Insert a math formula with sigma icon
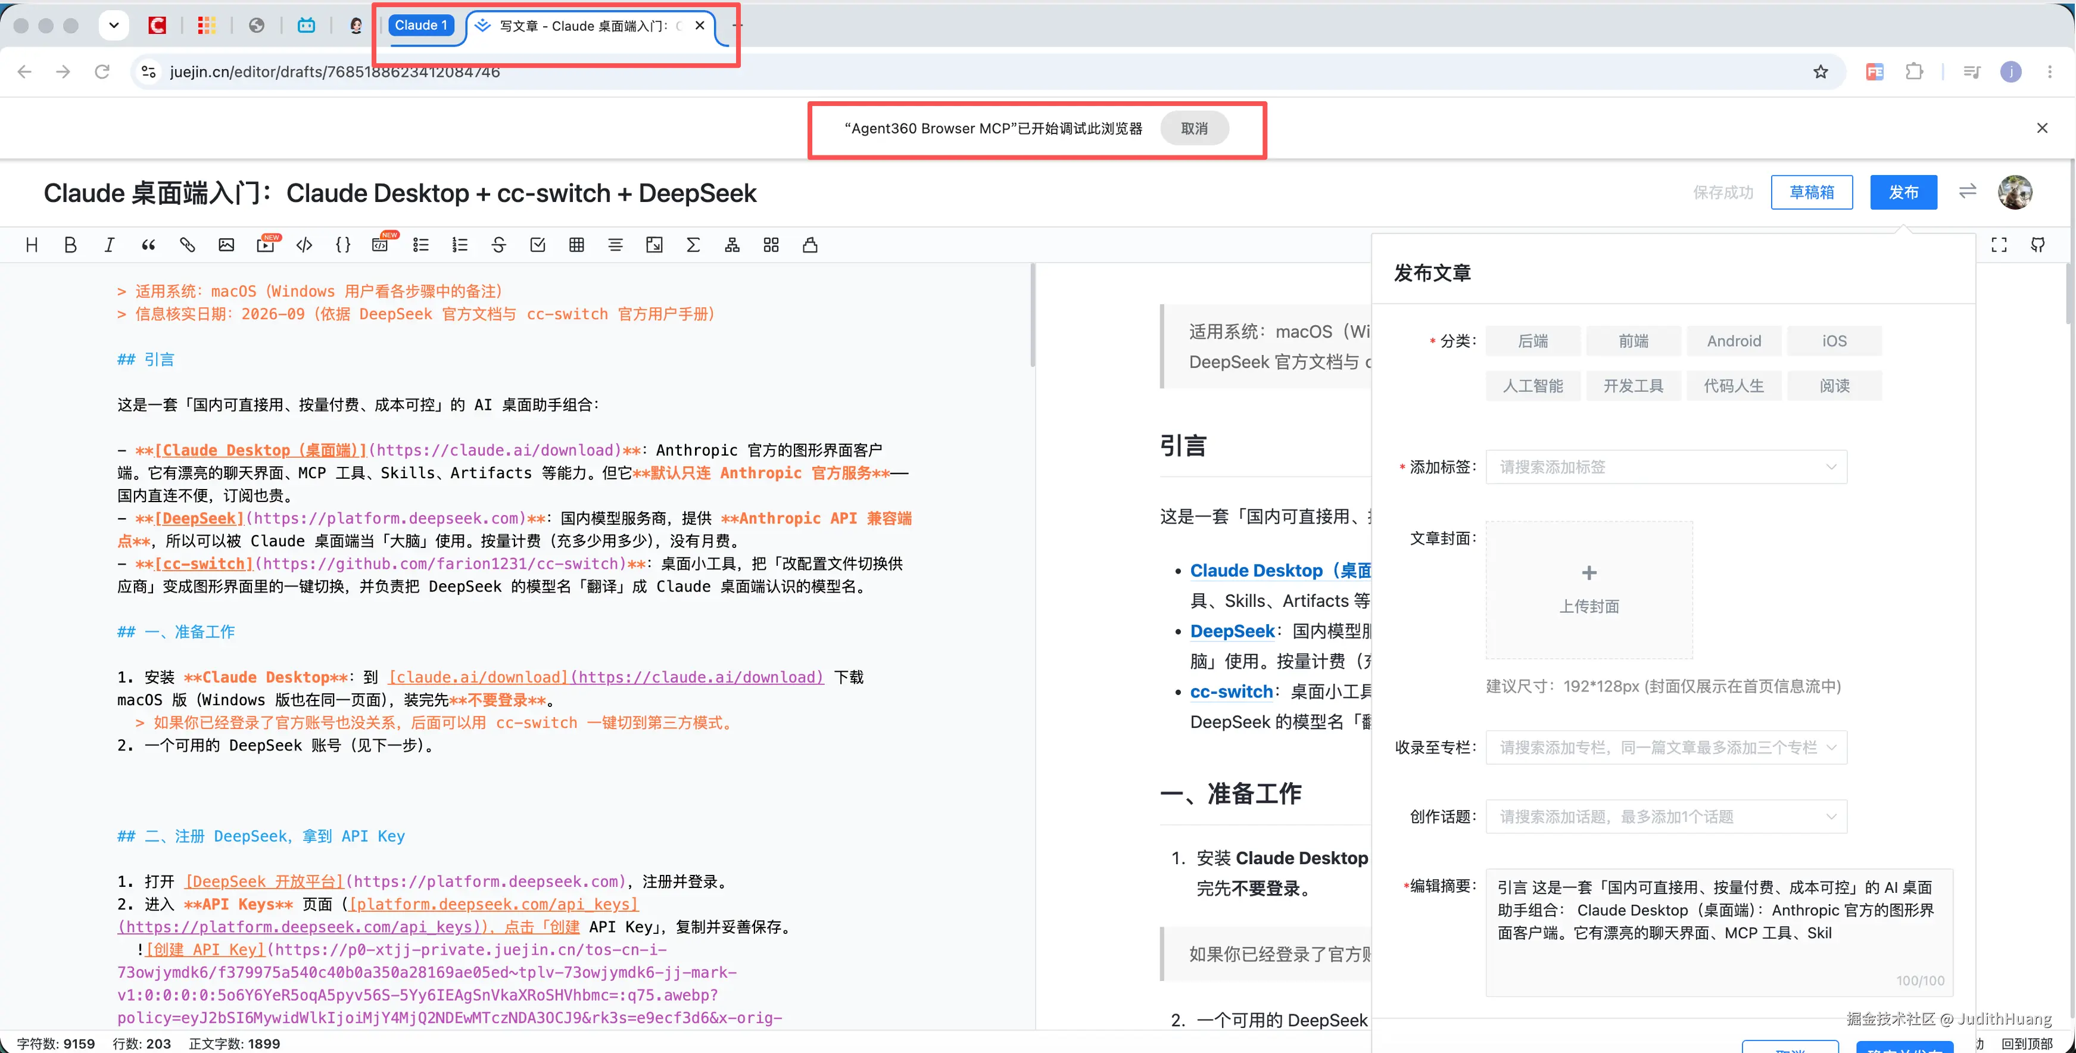This screenshot has width=2076, height=1053. click(x=693, y=245)
